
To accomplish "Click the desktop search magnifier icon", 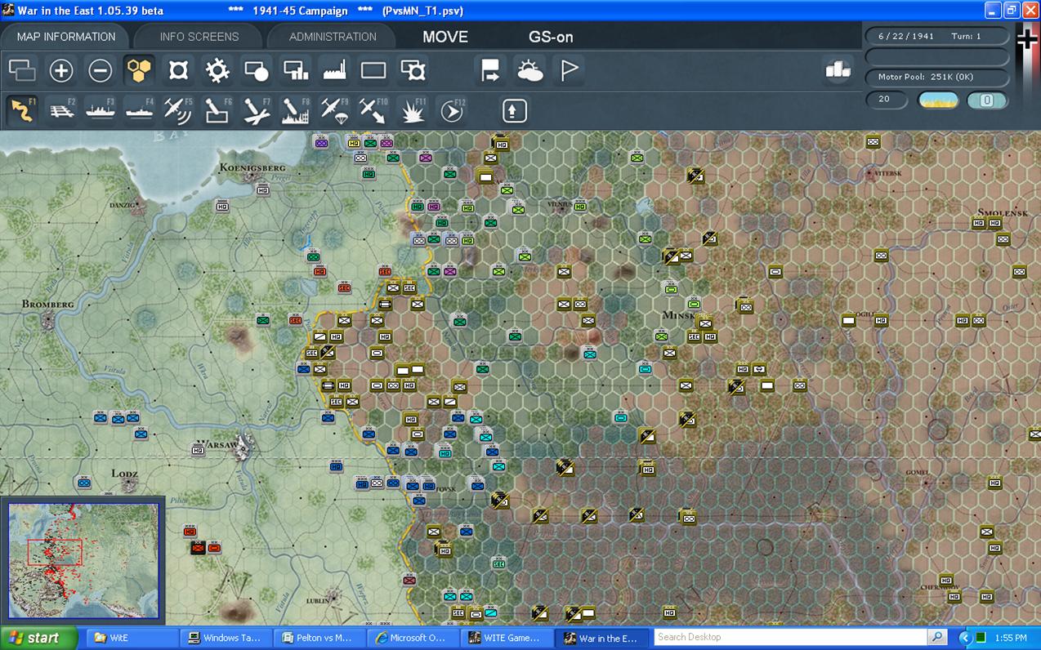I will pos(936,637).
